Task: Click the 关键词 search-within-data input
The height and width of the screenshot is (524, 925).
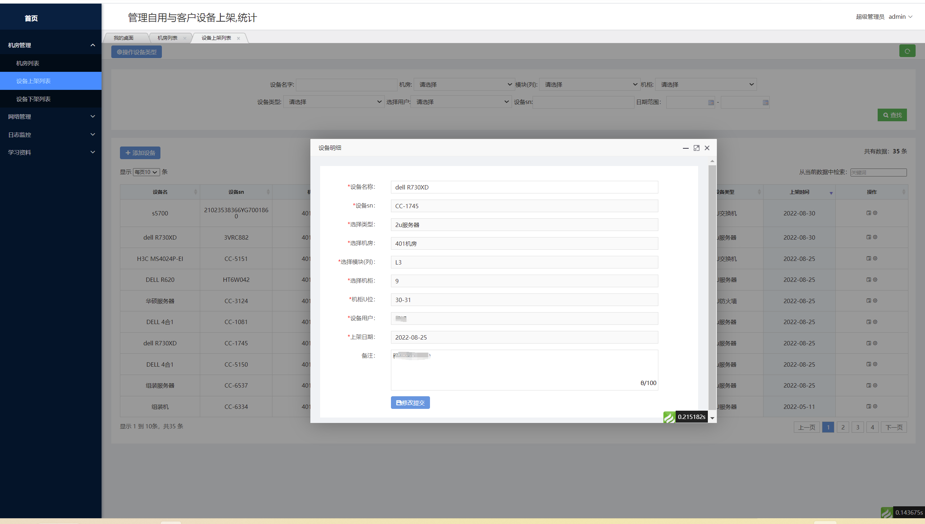Action: coord(878,173)
